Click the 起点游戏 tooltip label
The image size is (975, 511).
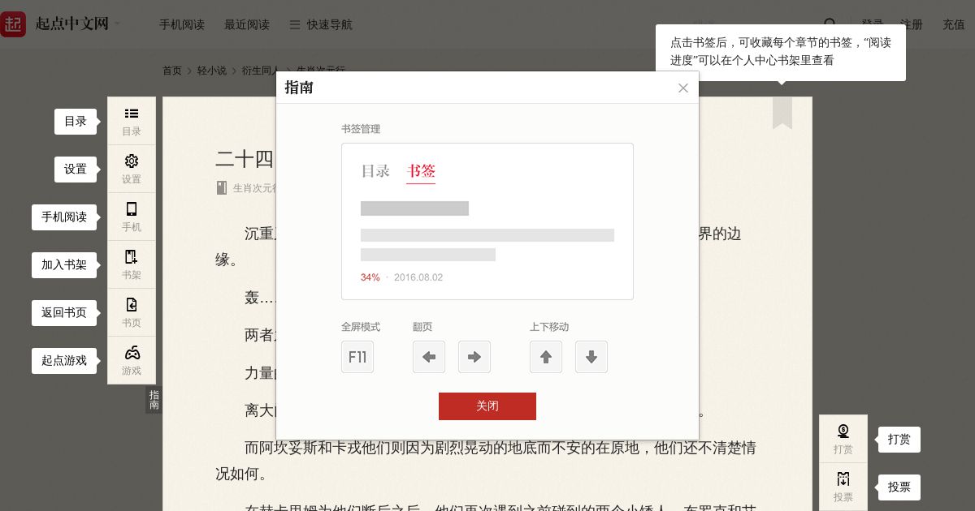coord(64,361)
